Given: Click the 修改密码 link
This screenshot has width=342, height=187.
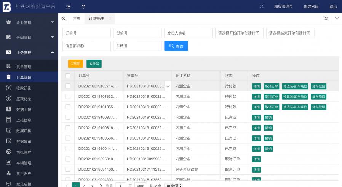Looking at the screenshot, I should click(311, 6).
